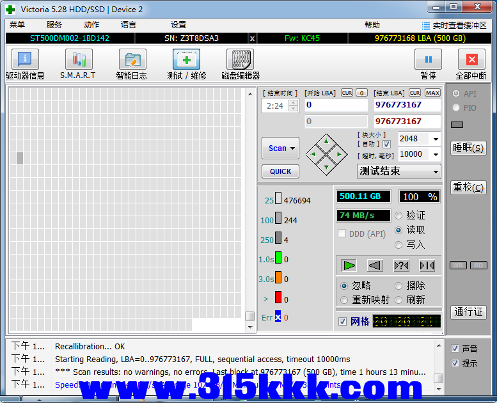This screenshot has height=403, width=497.
Task: Click the 睡眠(S) sleep button
Action: [x=468, y=148]
